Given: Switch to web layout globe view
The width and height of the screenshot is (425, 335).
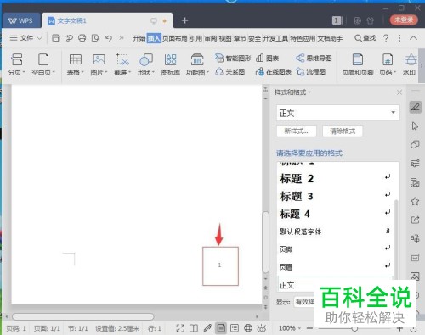Looking at the screenshot, I should pyautogui.click(x=248, y=328).
